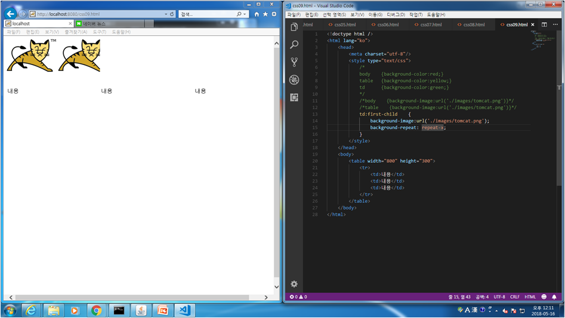The image size is (565, 318).
Task: Switch to the css06.html tab
Action: tap(388, 24)
